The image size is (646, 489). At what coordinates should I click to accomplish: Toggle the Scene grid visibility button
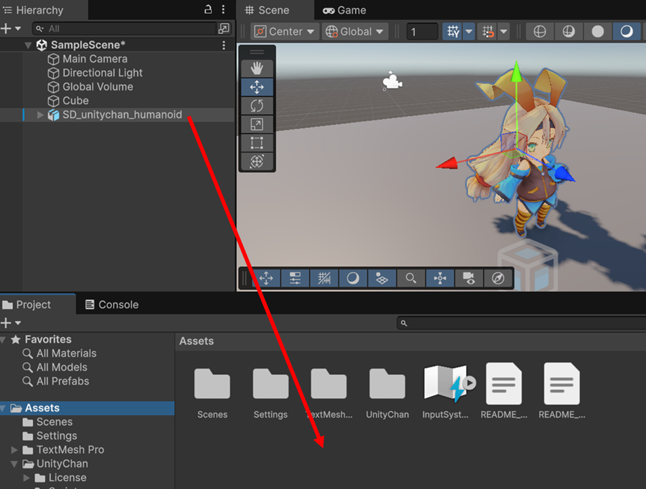[453, 32]
